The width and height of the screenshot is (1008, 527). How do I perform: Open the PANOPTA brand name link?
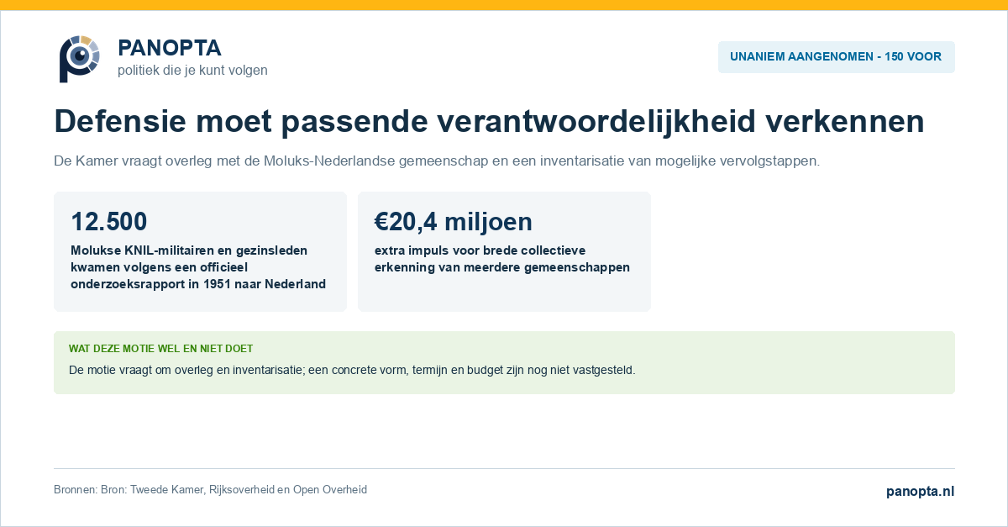click(x=170, y=48)
